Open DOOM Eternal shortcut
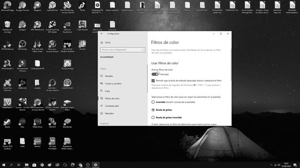Viewport: 300px width, 168px height. (x=7, y=45)
